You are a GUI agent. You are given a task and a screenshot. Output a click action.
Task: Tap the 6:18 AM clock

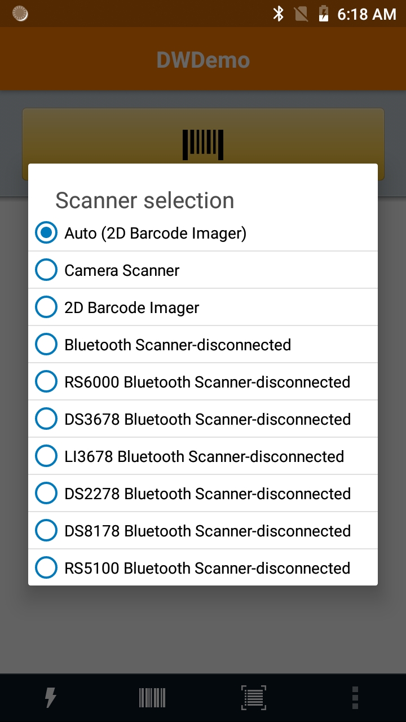coord(367,14)
